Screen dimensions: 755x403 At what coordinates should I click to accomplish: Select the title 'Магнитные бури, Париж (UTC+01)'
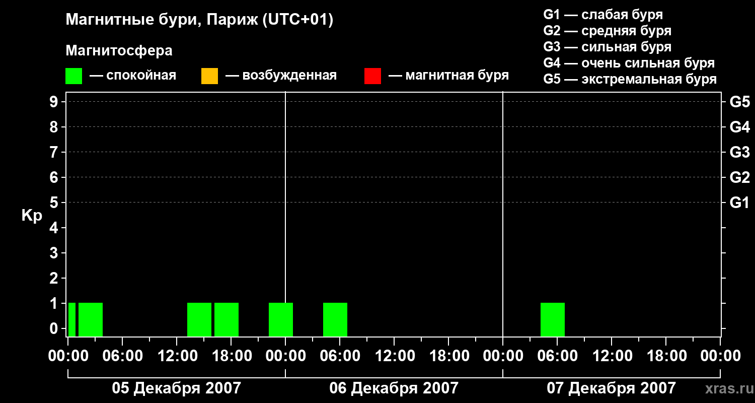[x=199, y=20]
